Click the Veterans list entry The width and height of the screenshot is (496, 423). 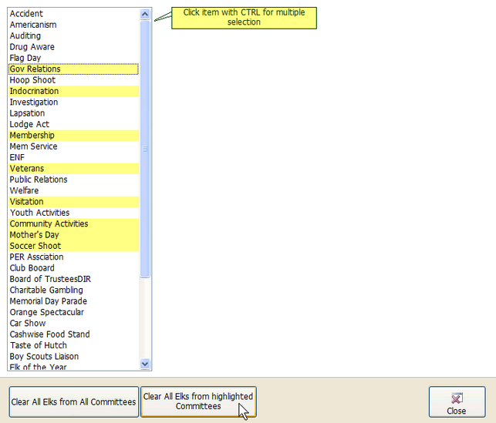click(x=27, y=169)
